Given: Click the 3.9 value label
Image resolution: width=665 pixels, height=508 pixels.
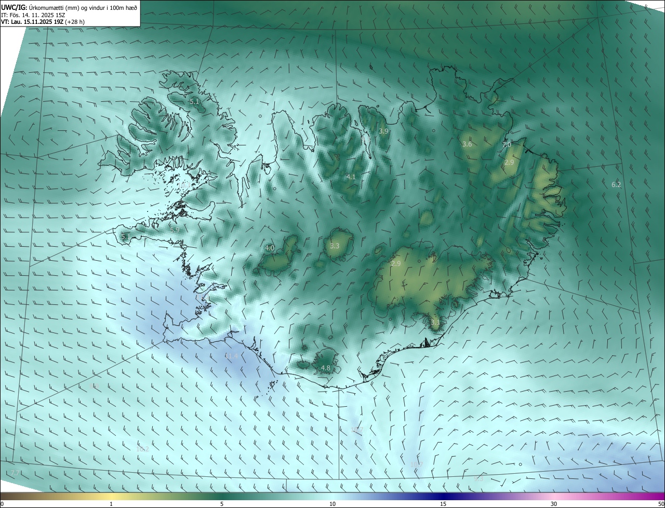Looking at the screenshot, I should 383,131.
